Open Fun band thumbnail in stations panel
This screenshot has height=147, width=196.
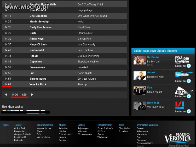click(140, 91)
